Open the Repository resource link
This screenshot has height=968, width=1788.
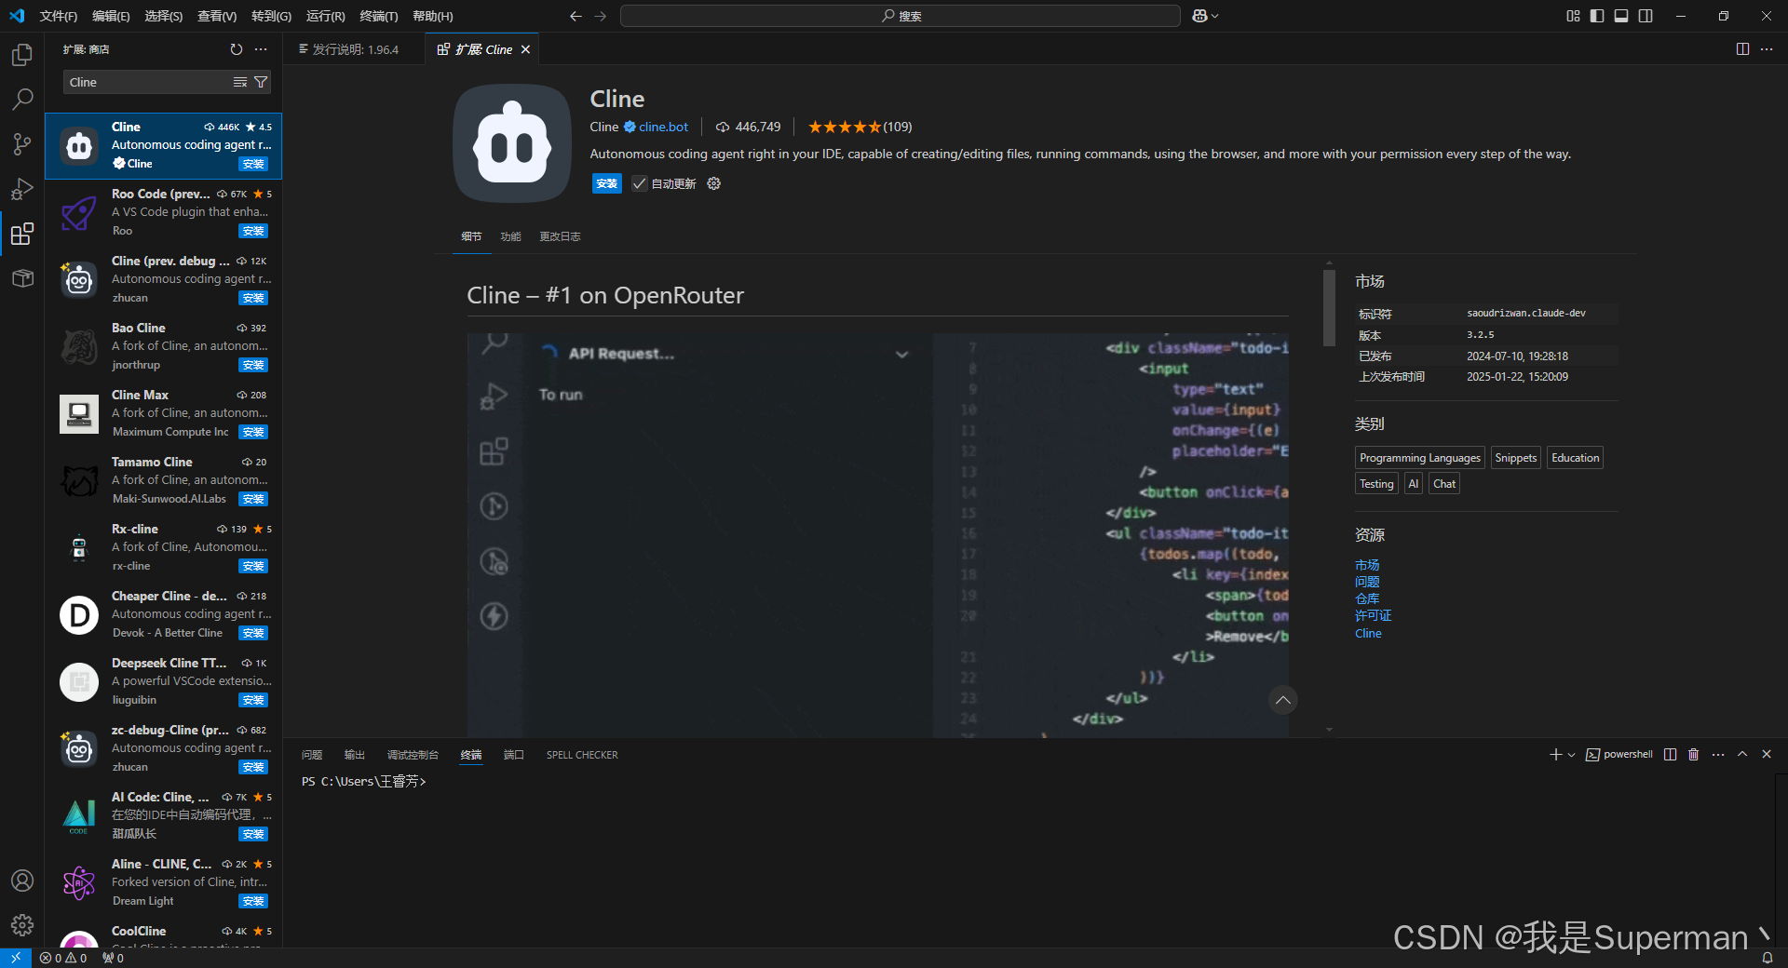pyautogui.click(x=1367, y=598)
